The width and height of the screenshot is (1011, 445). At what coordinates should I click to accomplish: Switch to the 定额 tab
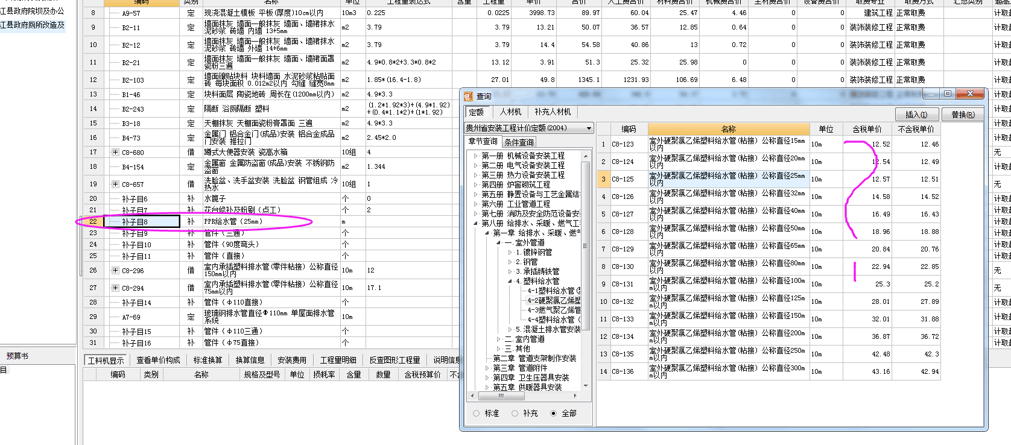click(x=477, y=112)
